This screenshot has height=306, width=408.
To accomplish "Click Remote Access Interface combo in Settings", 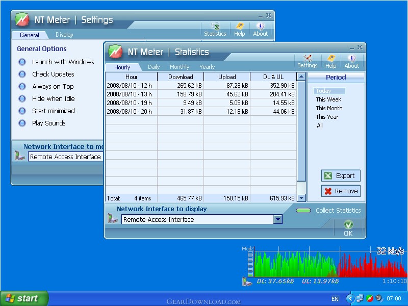I will (66, 157).
